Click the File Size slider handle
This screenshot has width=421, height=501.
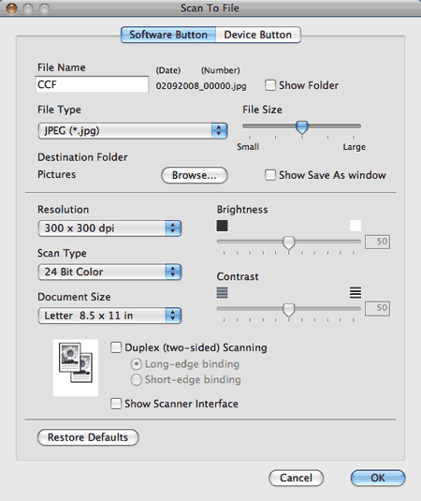point(301,127)
